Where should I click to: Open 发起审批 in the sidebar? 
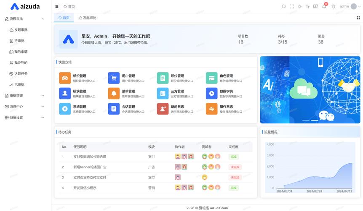pos(24,30)
